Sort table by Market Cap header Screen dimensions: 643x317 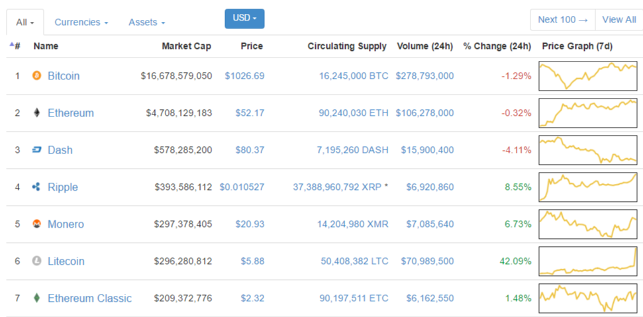pyautogui.click(x=186, y=46)
